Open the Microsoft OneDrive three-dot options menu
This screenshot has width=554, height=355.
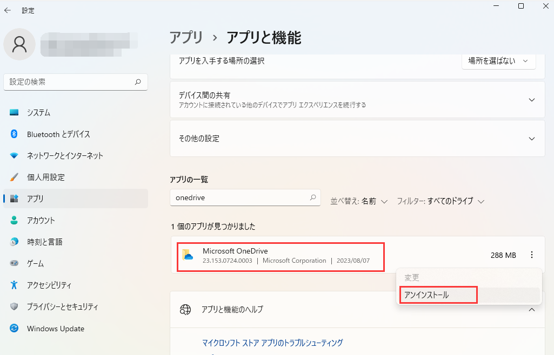coord(532,255)
